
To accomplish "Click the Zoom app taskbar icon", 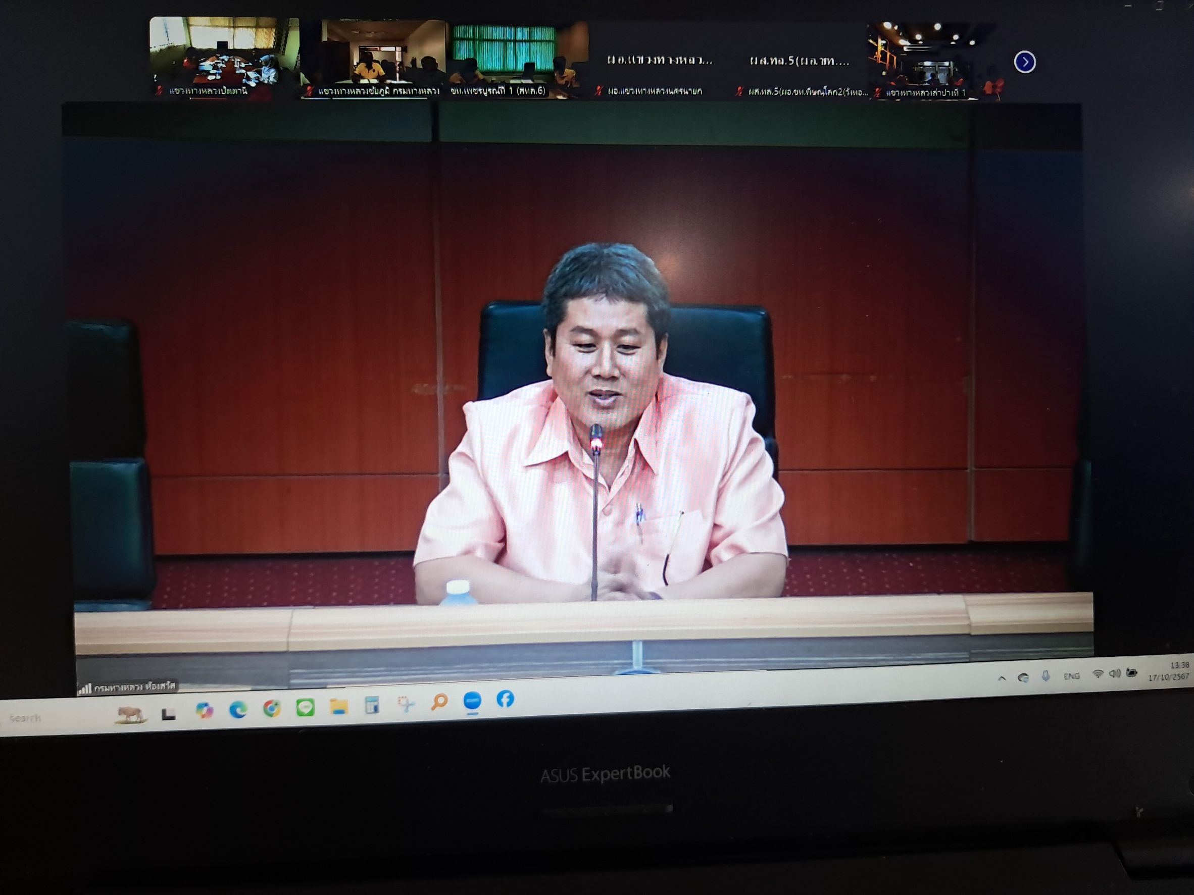I will (472, 701).
